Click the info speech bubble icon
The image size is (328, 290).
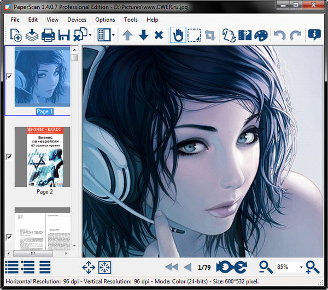314,35
